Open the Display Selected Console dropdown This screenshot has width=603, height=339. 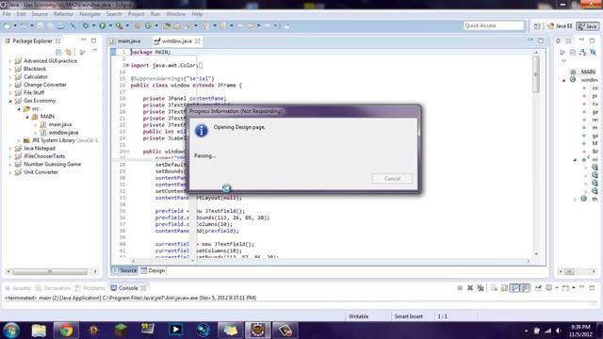click(557, 288)
